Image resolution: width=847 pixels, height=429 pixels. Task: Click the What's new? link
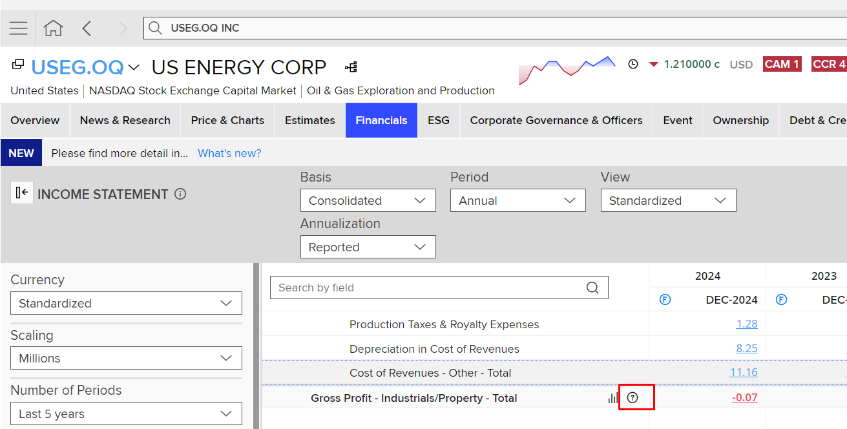229,153
